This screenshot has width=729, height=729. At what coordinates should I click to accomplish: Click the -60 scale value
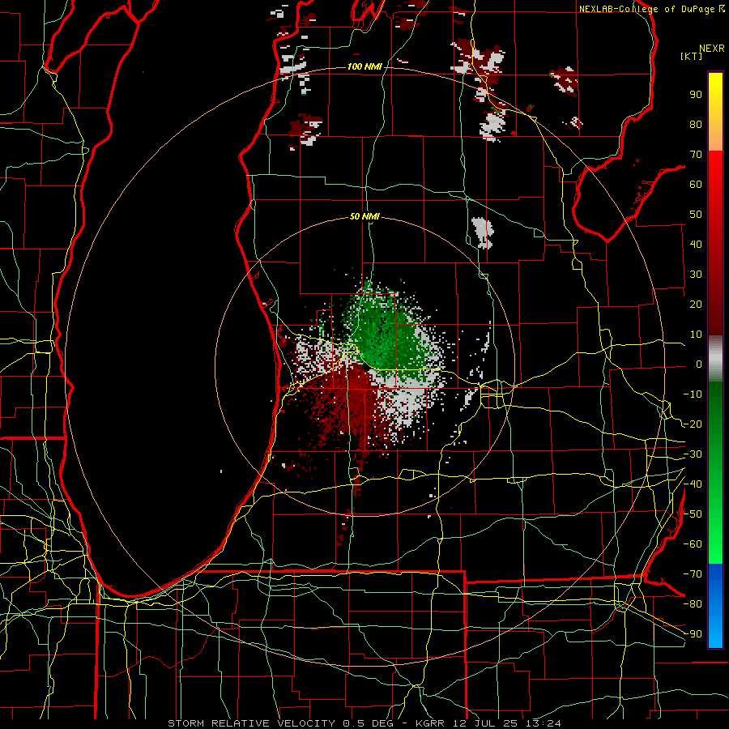pyautogui.click(x=693, y=544)
